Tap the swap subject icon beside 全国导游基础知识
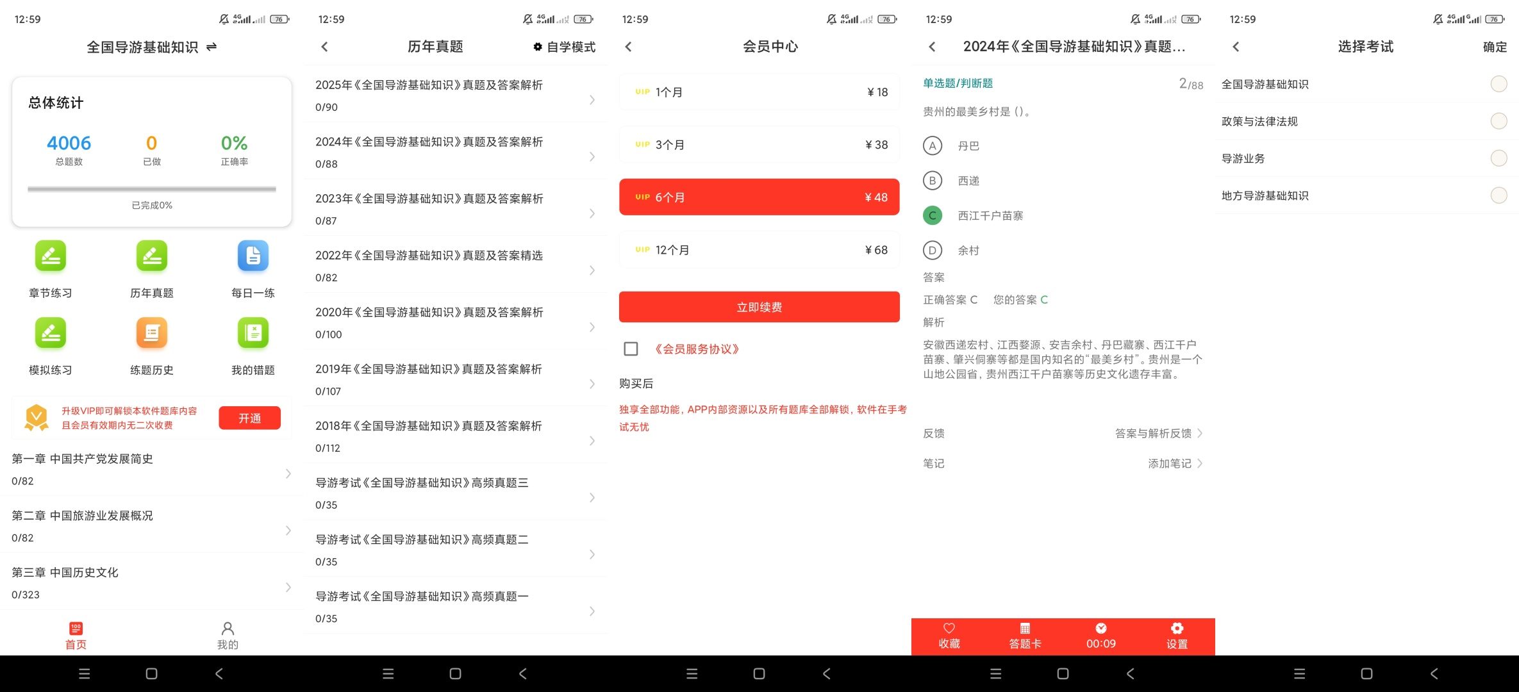1519x692 pixels. (212, 47)
